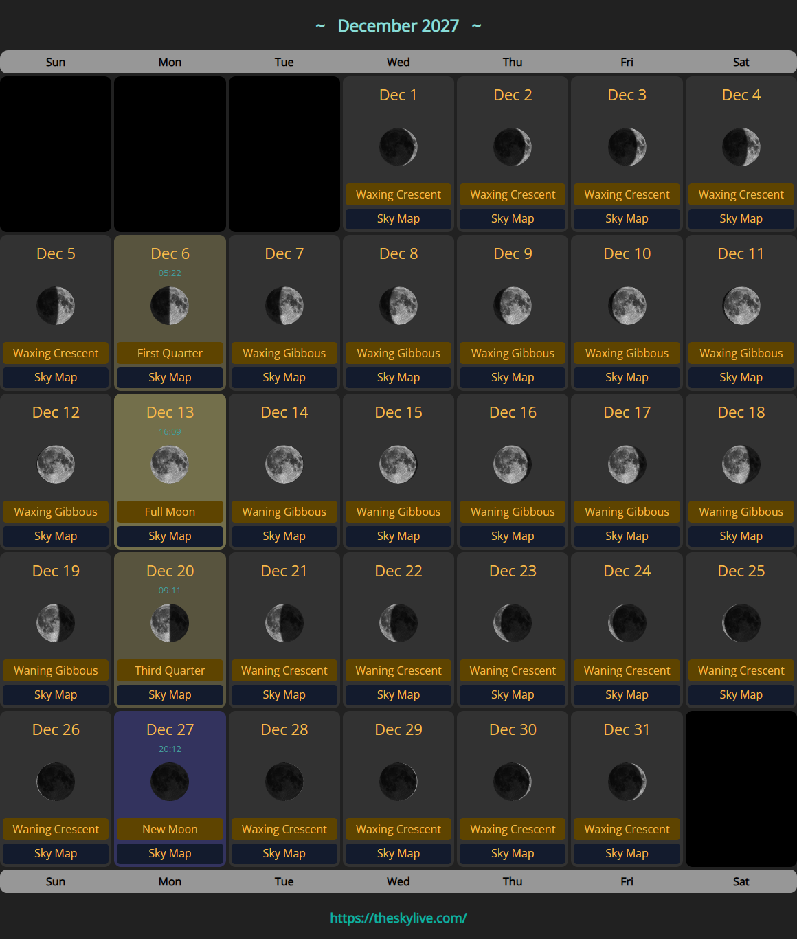The height and width of the screenshot is (939, 797).
Task: Click the Dec 19 moon image
Action: click(x=56, y=623)
